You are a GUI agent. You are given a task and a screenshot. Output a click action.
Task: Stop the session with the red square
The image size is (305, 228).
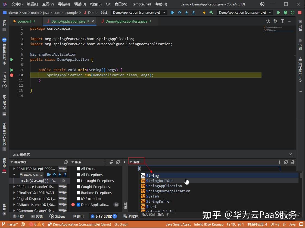pyautogui.click(x=300, y=13)
